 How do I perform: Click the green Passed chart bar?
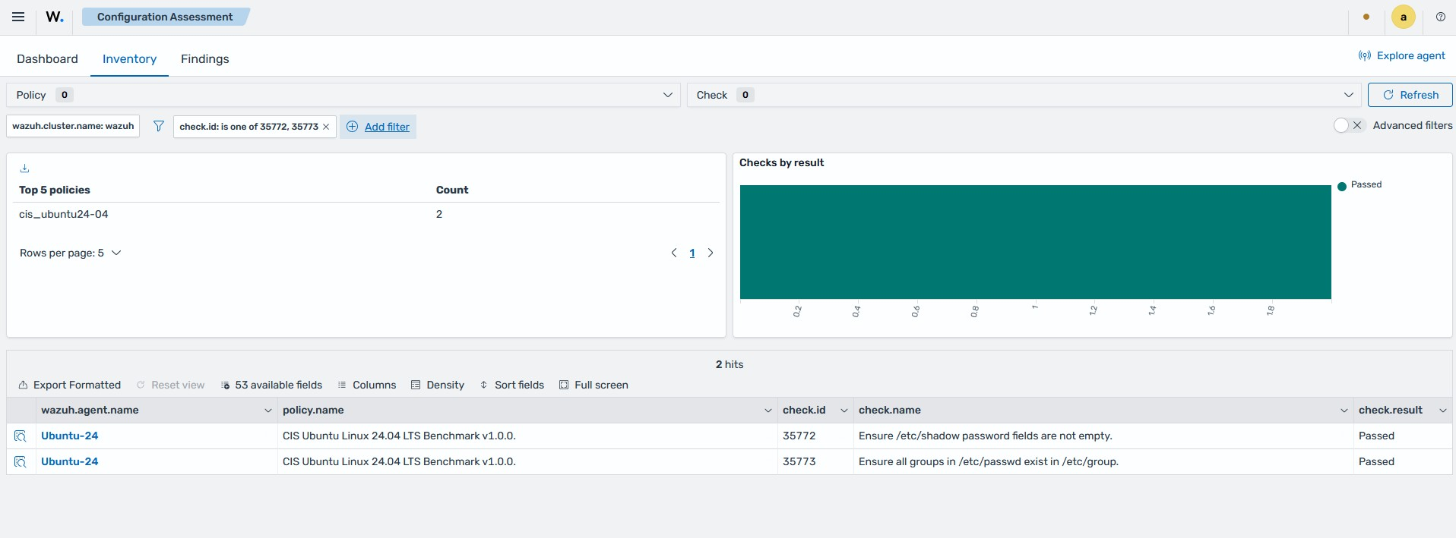tap(1035, 242)
